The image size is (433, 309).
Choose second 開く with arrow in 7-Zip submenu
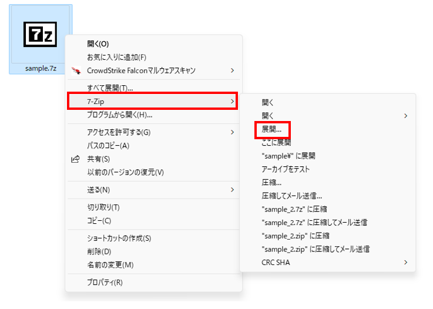[328, 116]
